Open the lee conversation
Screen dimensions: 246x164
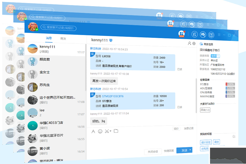click(x=56, y=112)
